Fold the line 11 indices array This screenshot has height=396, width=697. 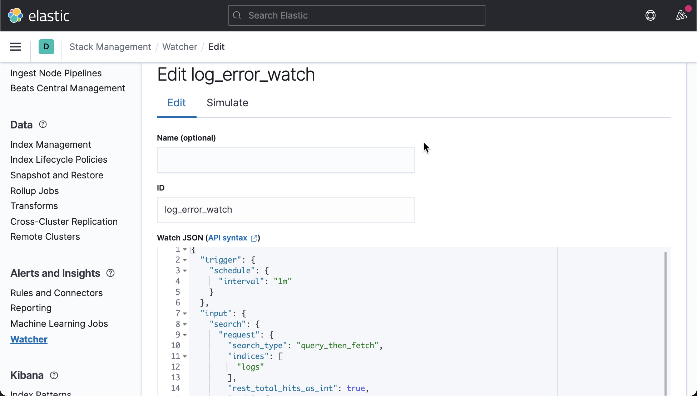pyautogui.click(x=185, y=356)
